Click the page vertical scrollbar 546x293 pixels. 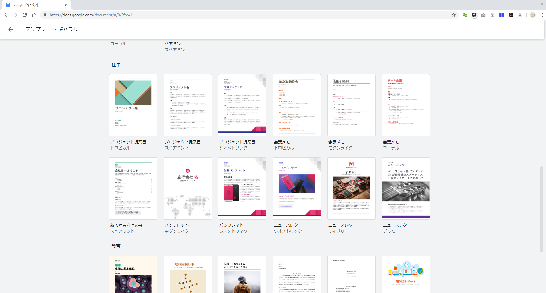[541, 209]
